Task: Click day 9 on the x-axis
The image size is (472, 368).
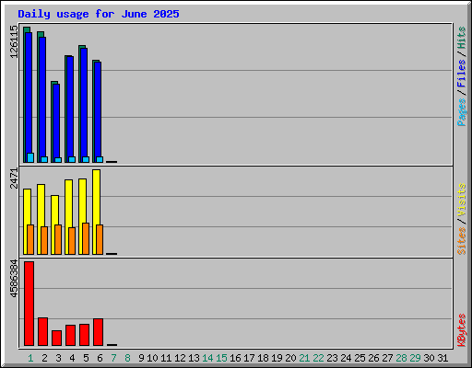Action: [x=141, y=358]
